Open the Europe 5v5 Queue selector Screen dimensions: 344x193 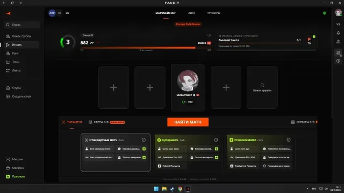188,24
